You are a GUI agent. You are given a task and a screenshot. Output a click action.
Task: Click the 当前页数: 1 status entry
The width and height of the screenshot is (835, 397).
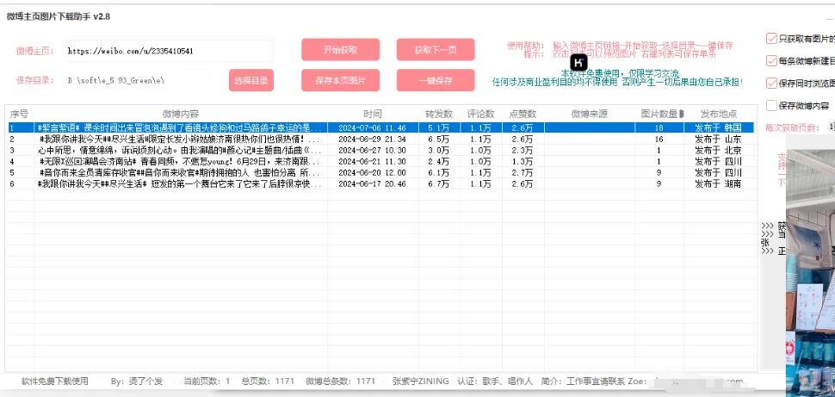(207, 381)
